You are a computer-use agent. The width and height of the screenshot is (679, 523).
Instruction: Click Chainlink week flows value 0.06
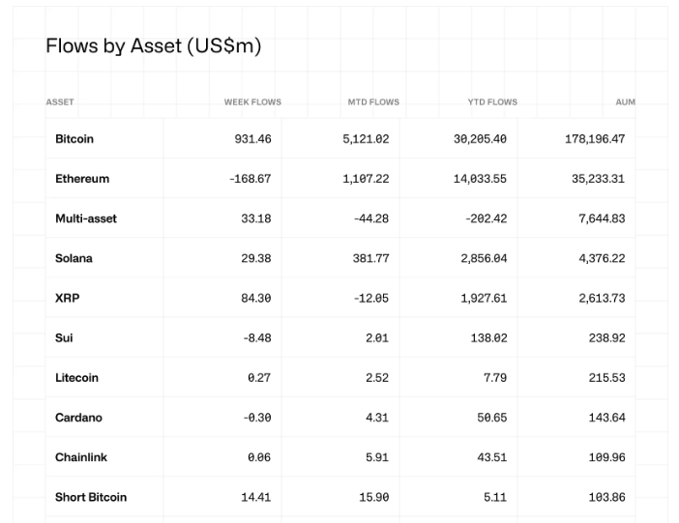point(259,457)
